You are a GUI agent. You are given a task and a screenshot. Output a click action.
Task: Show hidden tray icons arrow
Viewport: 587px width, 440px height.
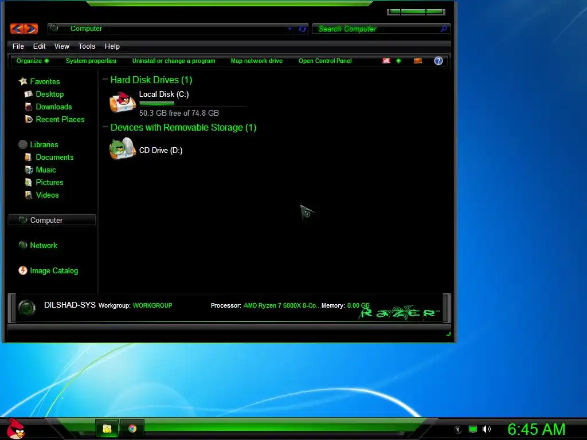[458, 430]
